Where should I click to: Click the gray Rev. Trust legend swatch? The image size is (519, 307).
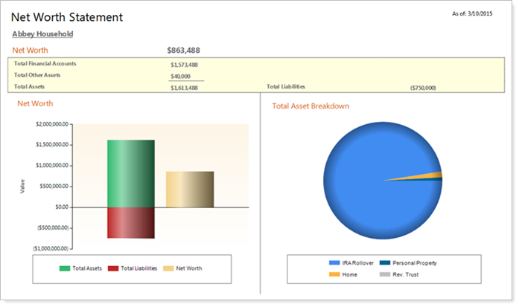[384, 273]
